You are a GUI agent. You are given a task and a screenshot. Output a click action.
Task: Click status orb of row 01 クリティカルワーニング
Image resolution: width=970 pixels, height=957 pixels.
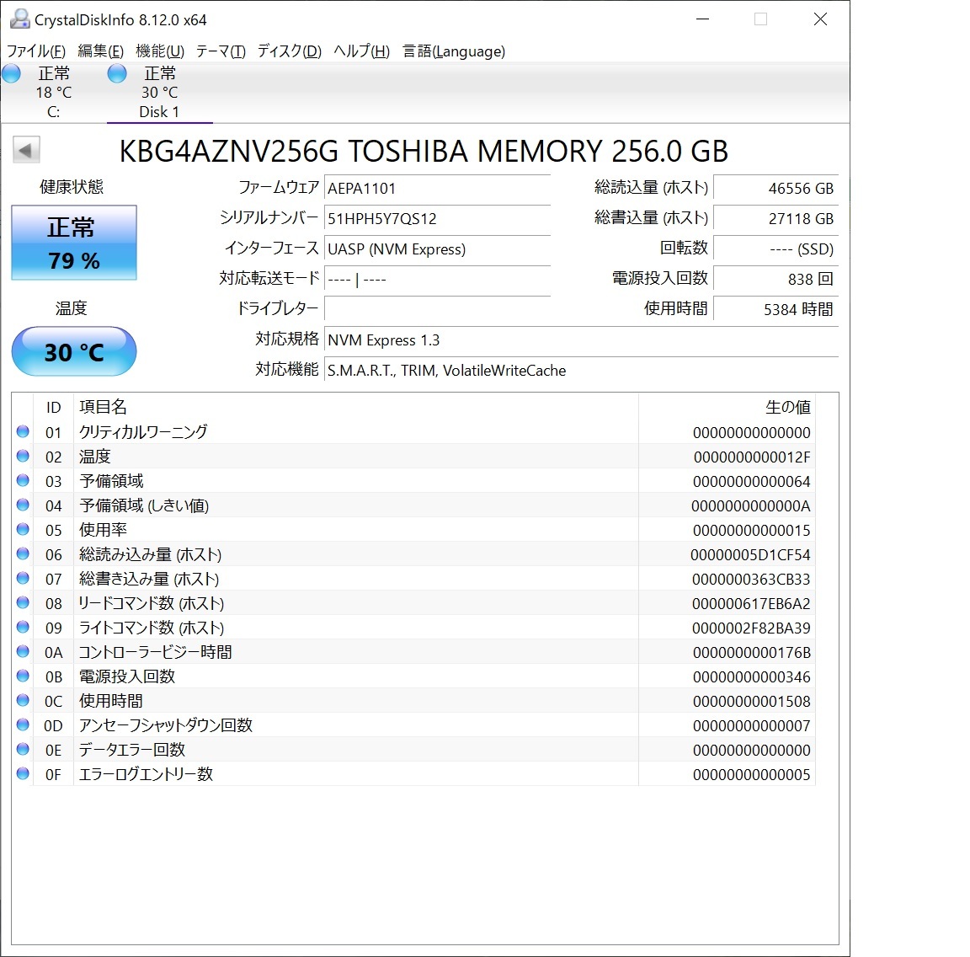pos(23,431)
